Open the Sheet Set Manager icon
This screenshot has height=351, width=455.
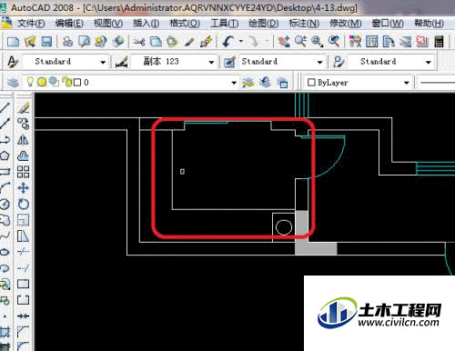click(x=405, y=42)
